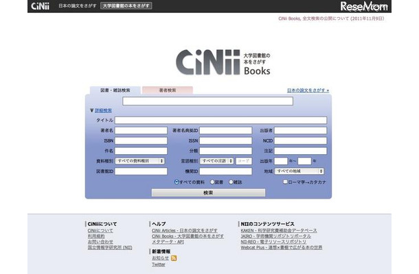Focus the 著者名 field
This screenshot has height=274, width=419.
point(141,130)
